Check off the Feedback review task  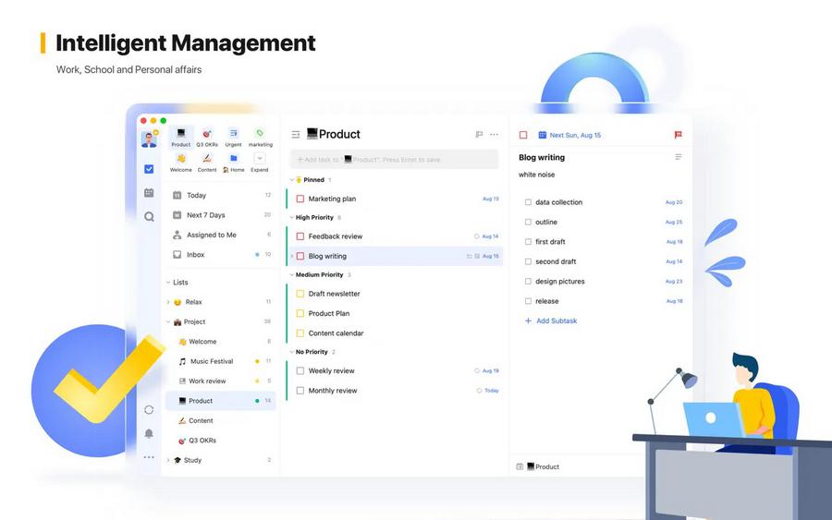tap(300, 236)
